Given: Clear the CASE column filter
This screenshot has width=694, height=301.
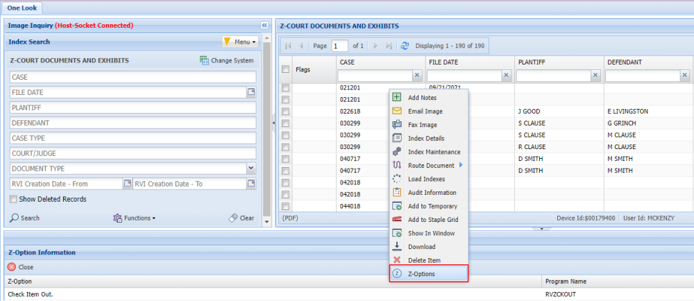Looking at the screenshot, I should 417,76.
